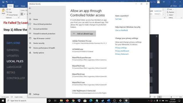Open Microsoft Store from the taskbar
Image resolution: width=183 pixels, height=103 pixels.
tap(85, 100)
